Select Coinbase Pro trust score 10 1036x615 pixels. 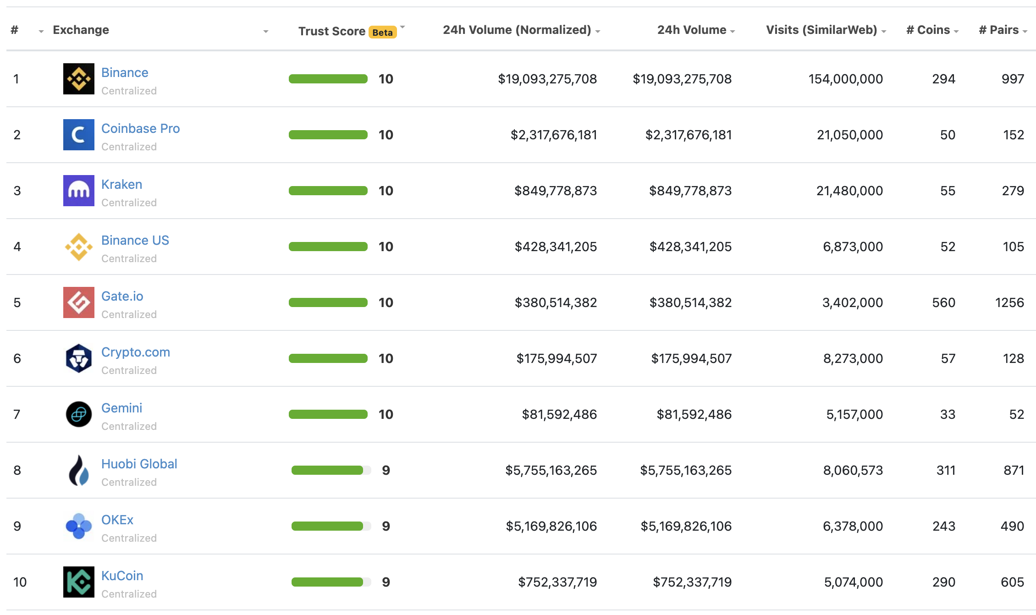tap(386, 135)
